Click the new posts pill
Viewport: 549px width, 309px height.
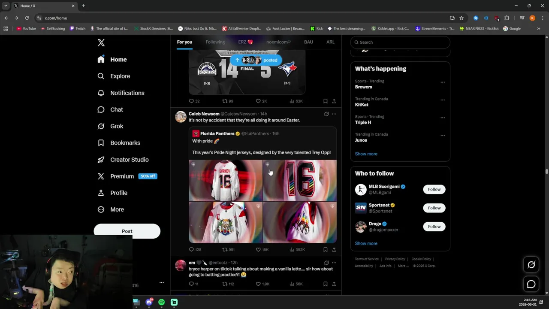(x=256, y=60)
